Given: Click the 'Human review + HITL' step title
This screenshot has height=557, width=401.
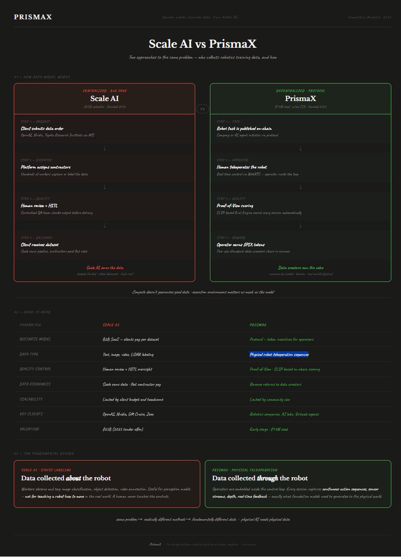Looking at the screenshot, I should pos(39,206).
